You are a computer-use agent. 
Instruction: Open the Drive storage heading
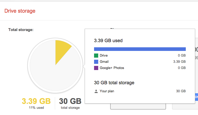point(20,11)
